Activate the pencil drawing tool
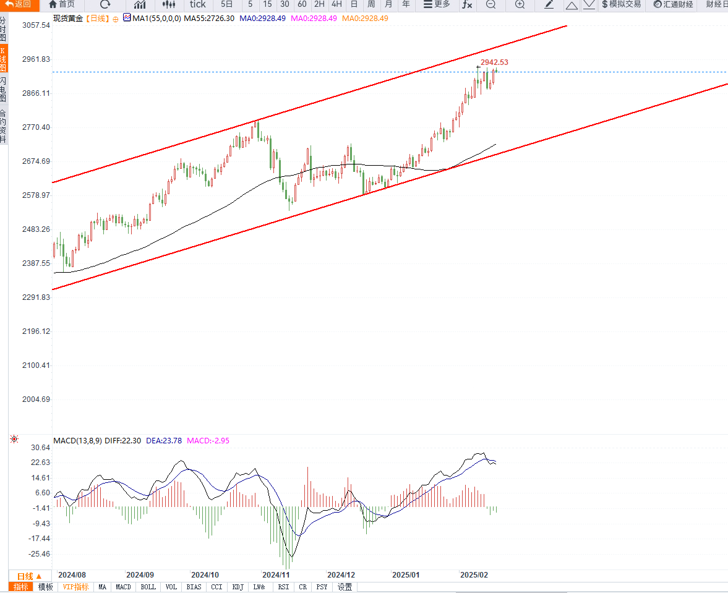The height and width of the screenshot is (593, 728). 549,5
